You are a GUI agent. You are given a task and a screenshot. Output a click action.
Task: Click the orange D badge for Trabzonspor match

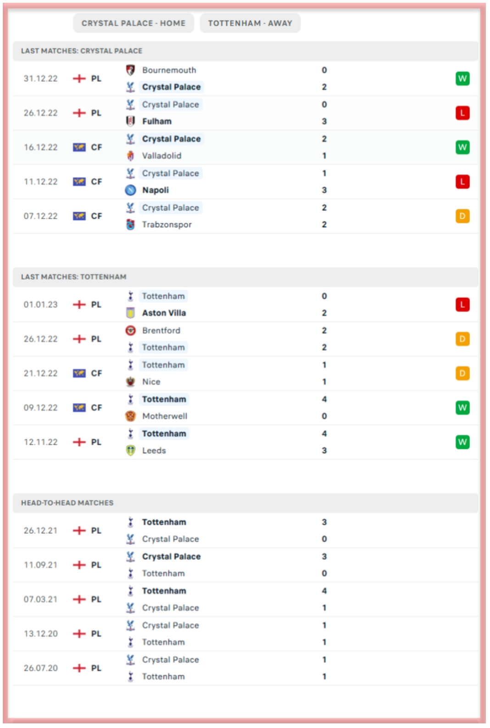pos(462,216)
